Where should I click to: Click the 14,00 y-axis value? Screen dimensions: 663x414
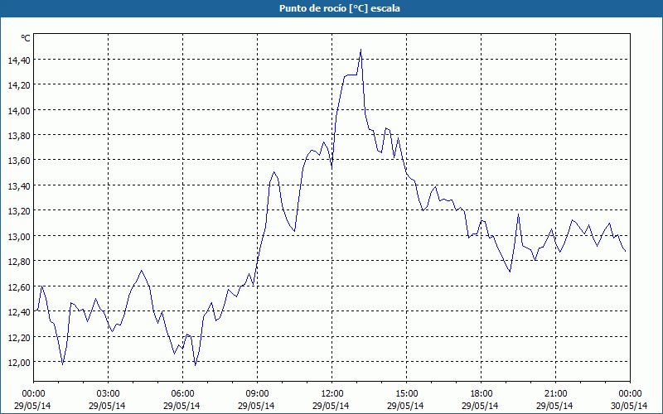point(19,110)
